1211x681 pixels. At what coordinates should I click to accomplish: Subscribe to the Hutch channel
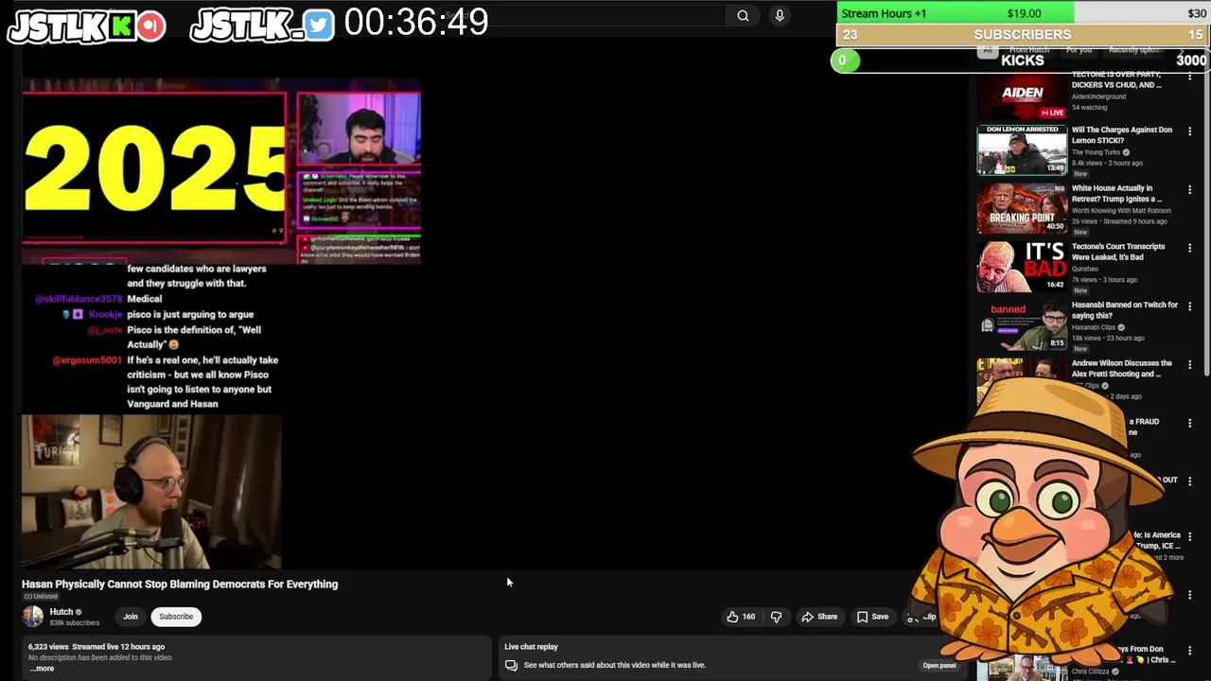(x=176, y=617)
